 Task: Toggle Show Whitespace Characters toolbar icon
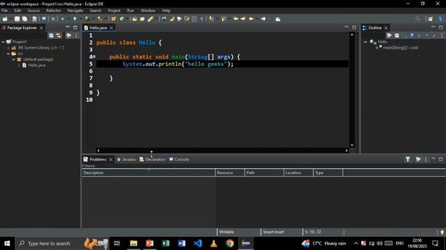tap(202, 19)
